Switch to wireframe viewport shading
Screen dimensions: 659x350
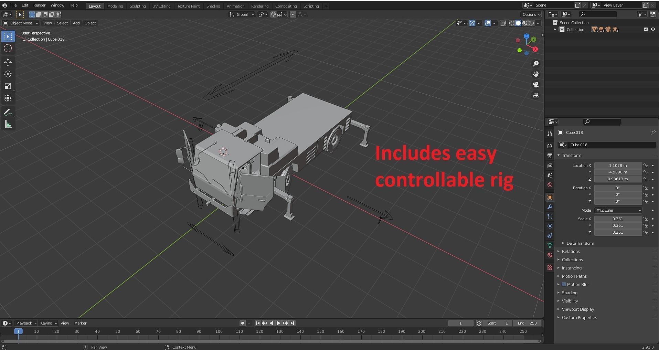click(x=512, y=23)
